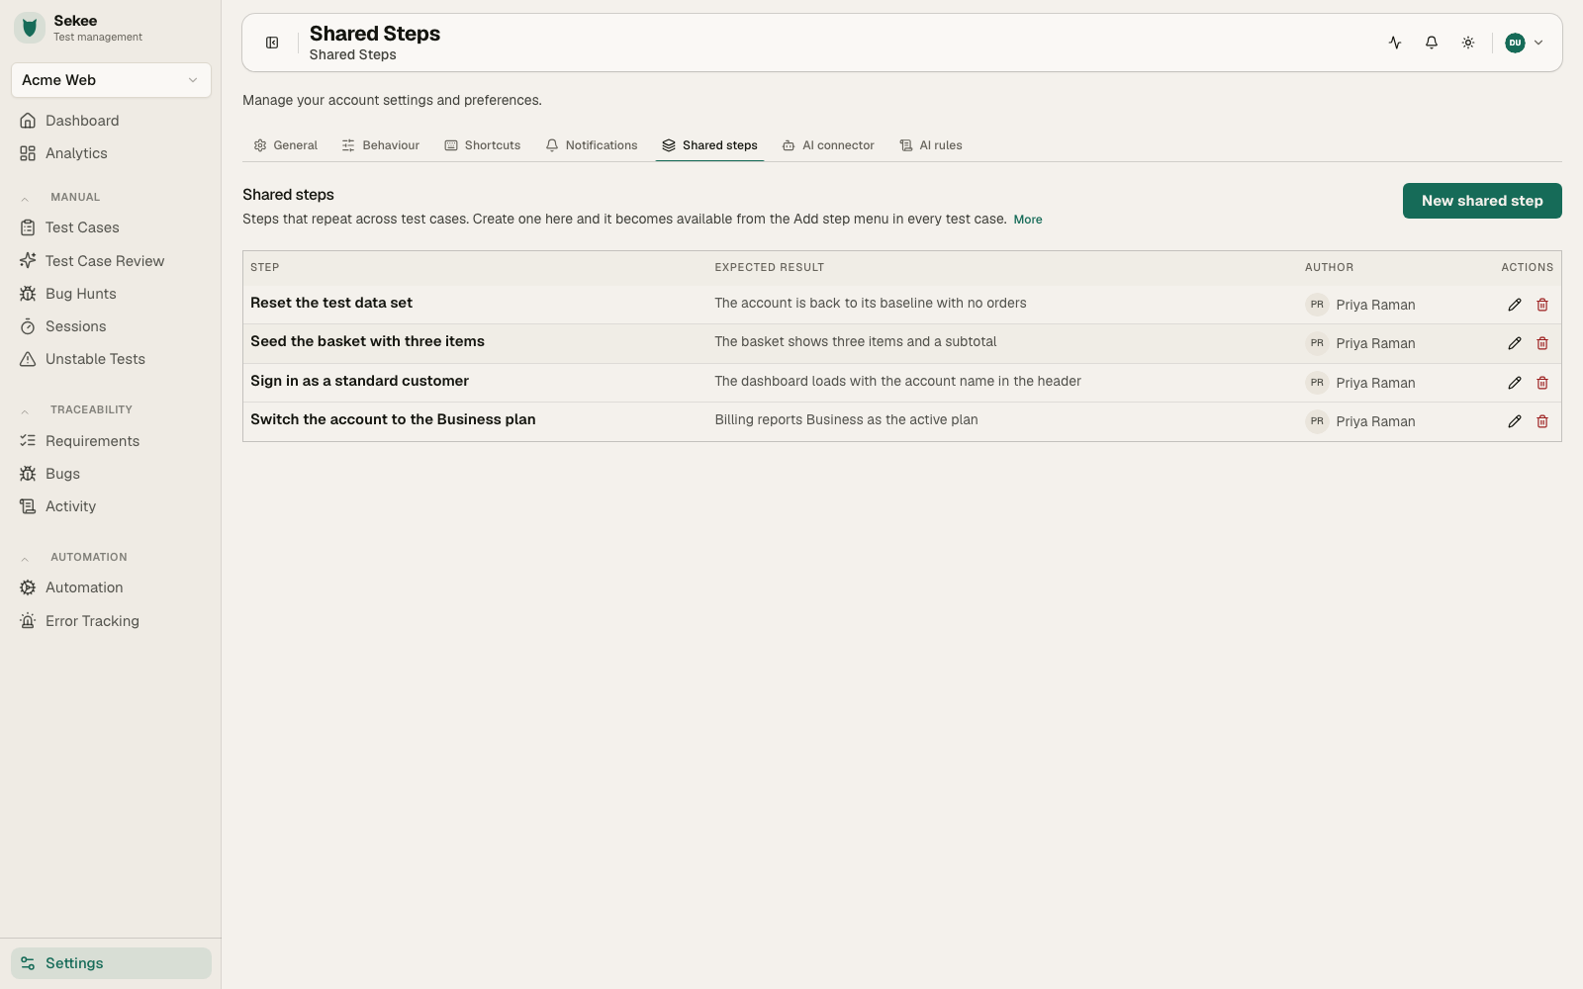The width and height of the screenshot is (1583, 989).
Task: Toggle the light/dark theme sun icon
Action: (1468, 43)
